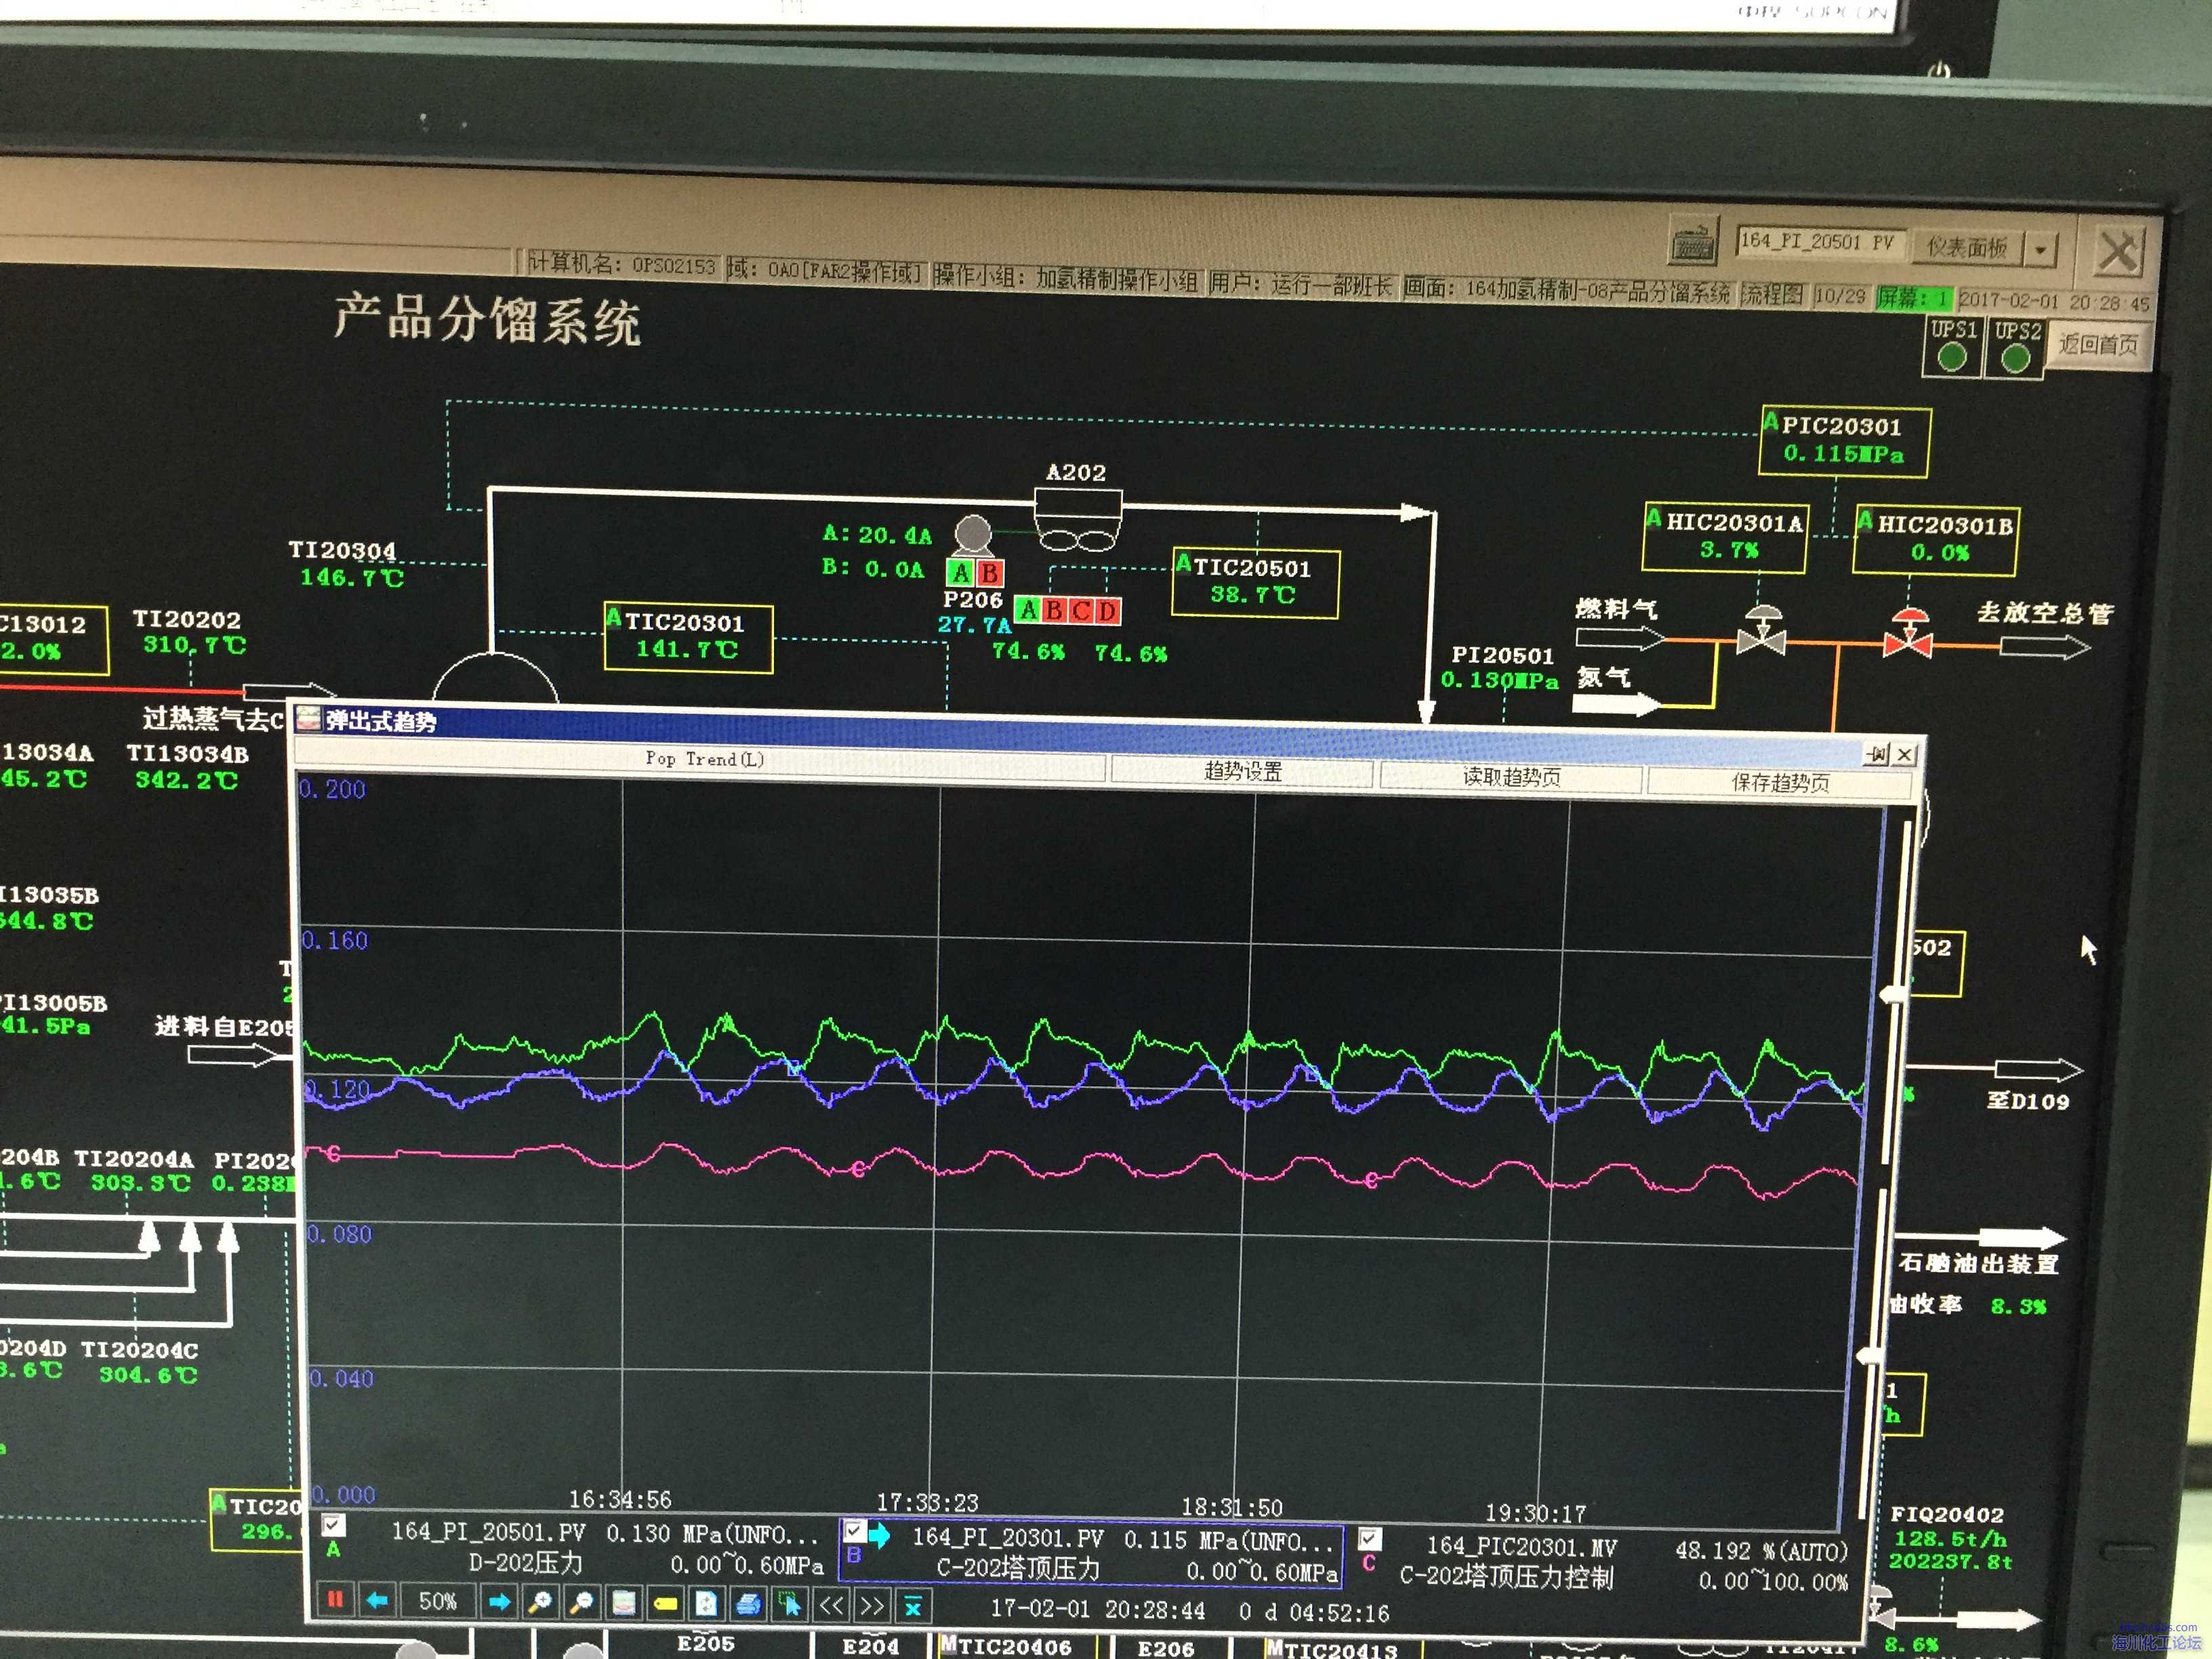Open the TIC20301 controller box
The image size is (2212, 1659).
pyautogui.click(x=688, y=637)
